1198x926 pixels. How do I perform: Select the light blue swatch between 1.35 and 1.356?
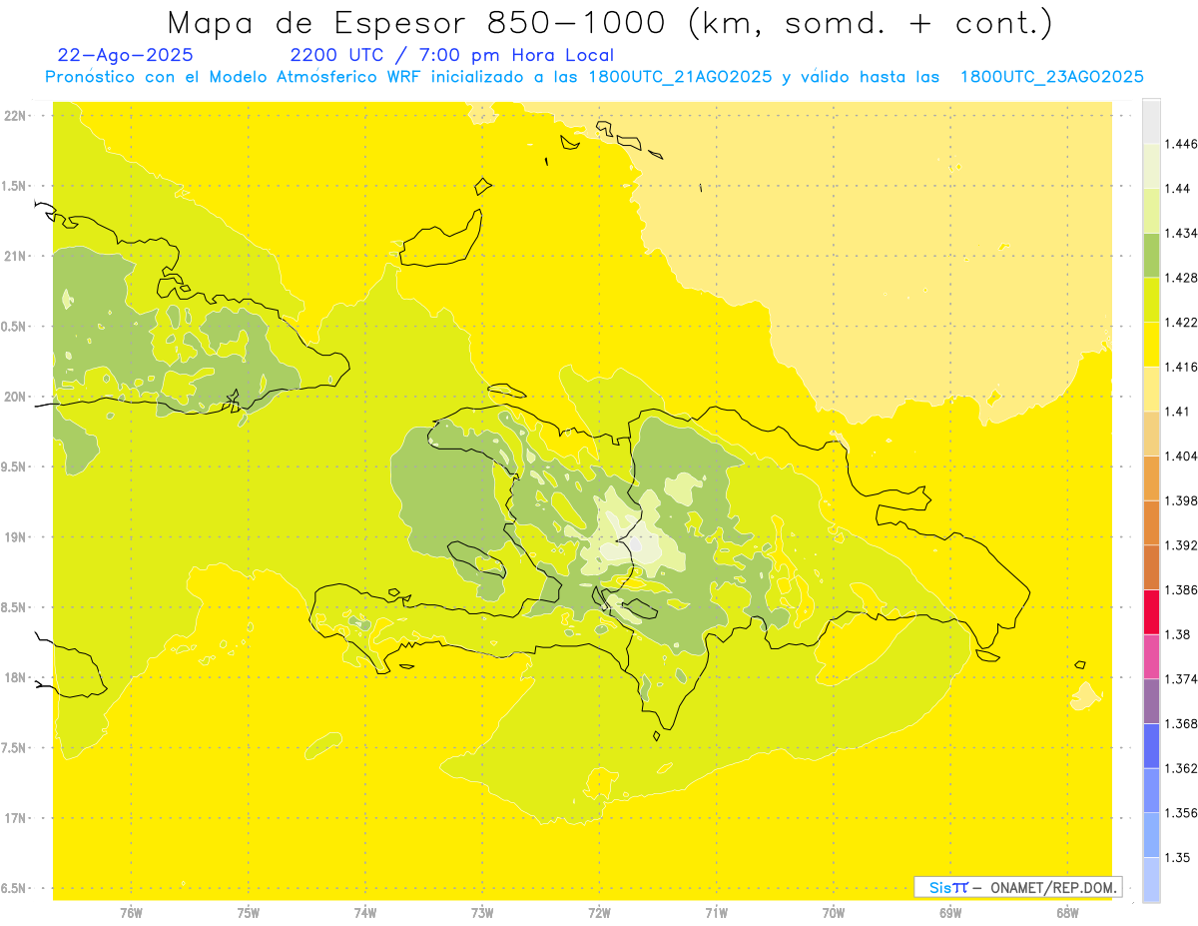click(1151, 834)
